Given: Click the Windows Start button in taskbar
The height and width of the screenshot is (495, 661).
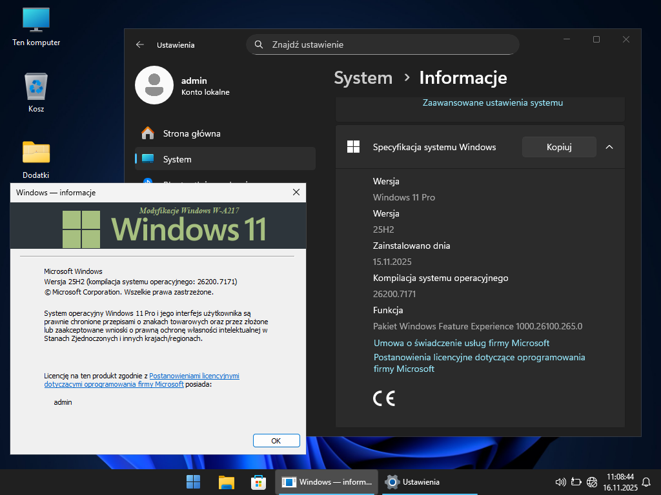Looking at the screenshot, I should 193,481.
